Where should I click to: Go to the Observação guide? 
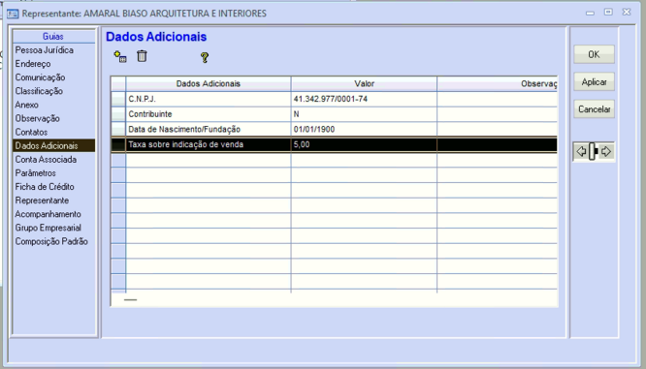(x=38, y=118)
